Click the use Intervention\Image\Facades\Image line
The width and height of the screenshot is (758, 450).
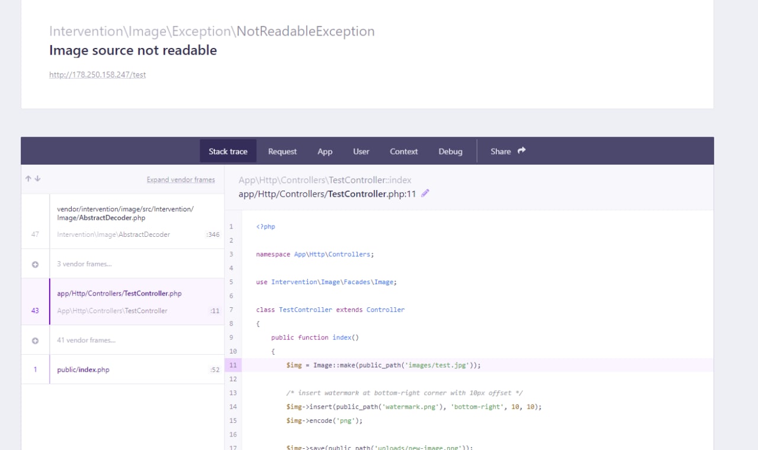pos(326,282)
